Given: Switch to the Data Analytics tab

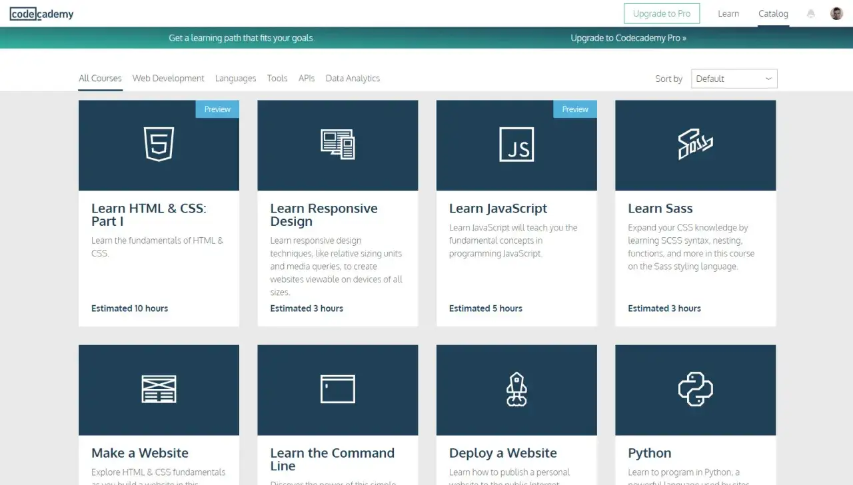Looking at the screenshot, I should coord(353,79).
